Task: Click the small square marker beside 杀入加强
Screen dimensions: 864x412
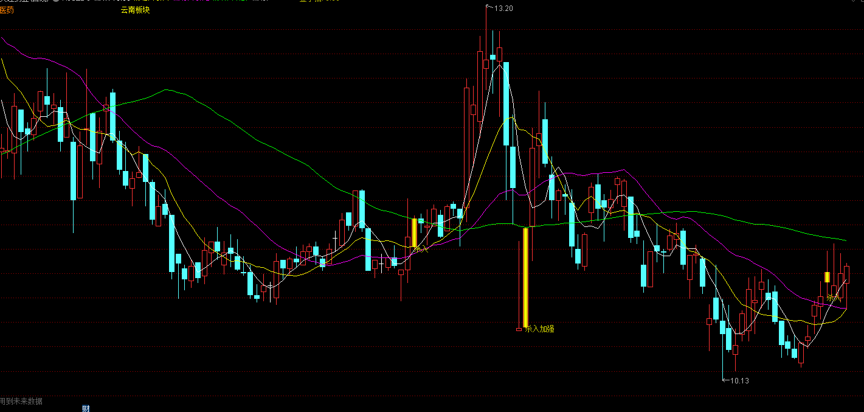Action: tap(519, 329)
